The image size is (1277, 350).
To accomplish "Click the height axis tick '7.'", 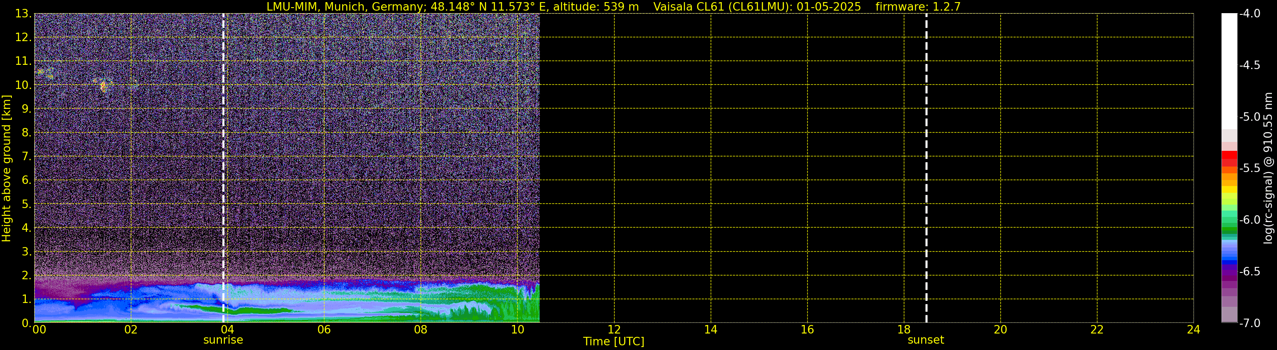I will point(26,157).
